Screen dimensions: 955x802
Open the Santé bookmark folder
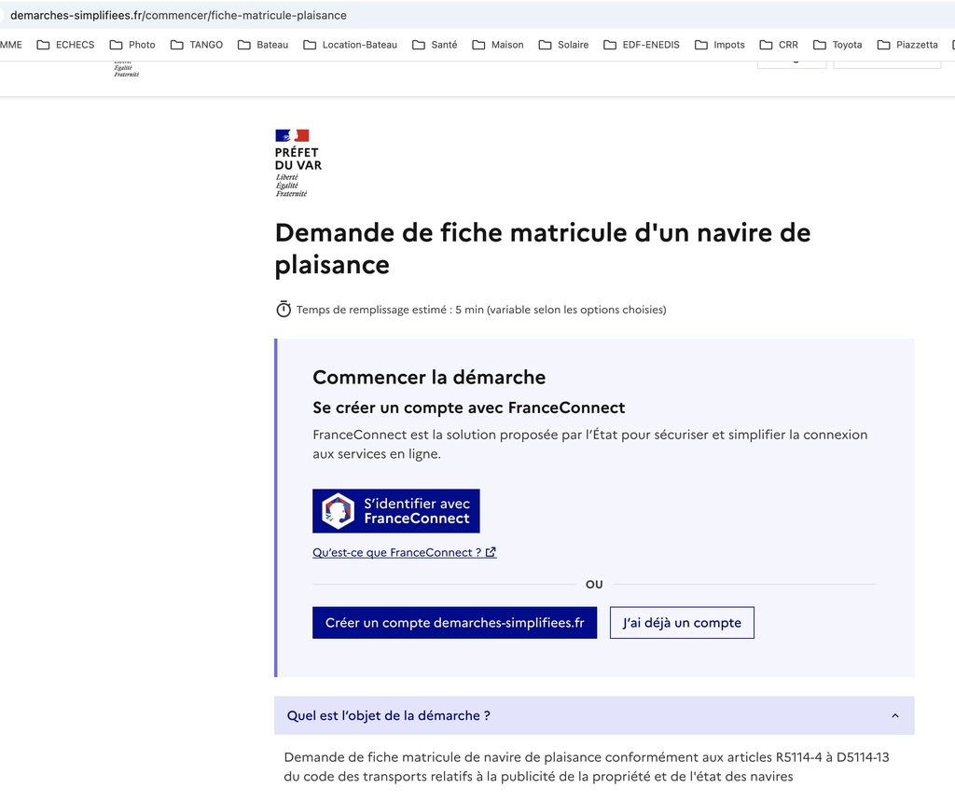click(435, 45)
